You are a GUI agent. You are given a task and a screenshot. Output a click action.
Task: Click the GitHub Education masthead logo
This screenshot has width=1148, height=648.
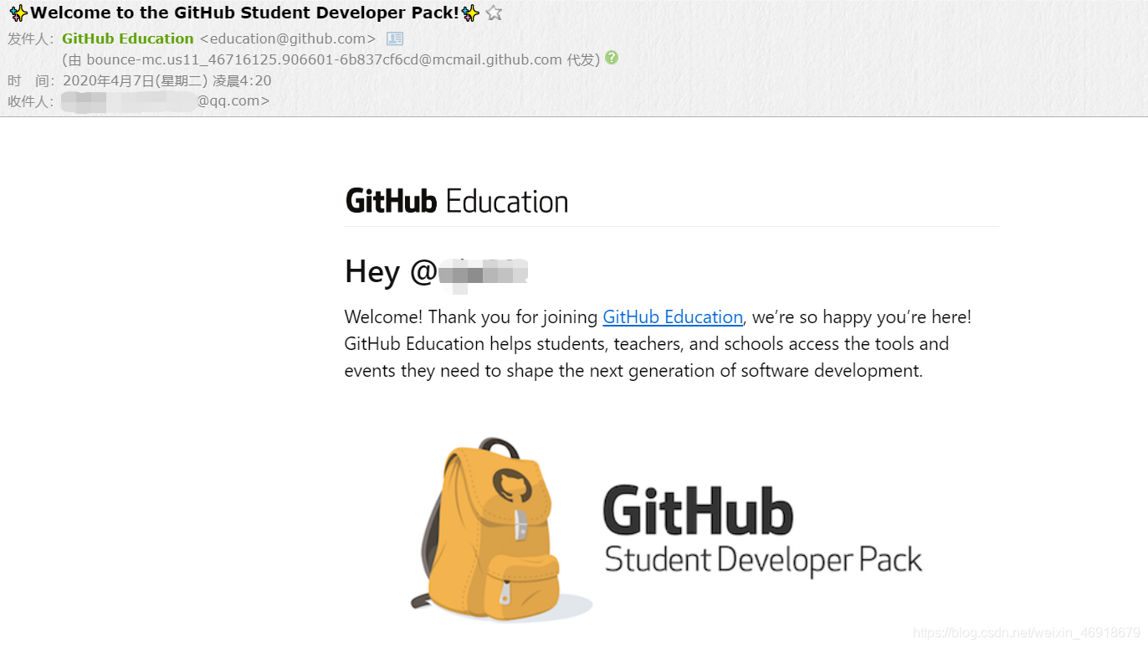coord(457,200)
